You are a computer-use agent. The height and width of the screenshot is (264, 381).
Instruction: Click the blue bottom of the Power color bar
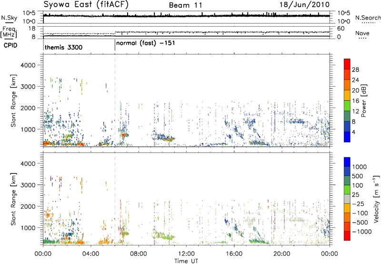[347, 137]
